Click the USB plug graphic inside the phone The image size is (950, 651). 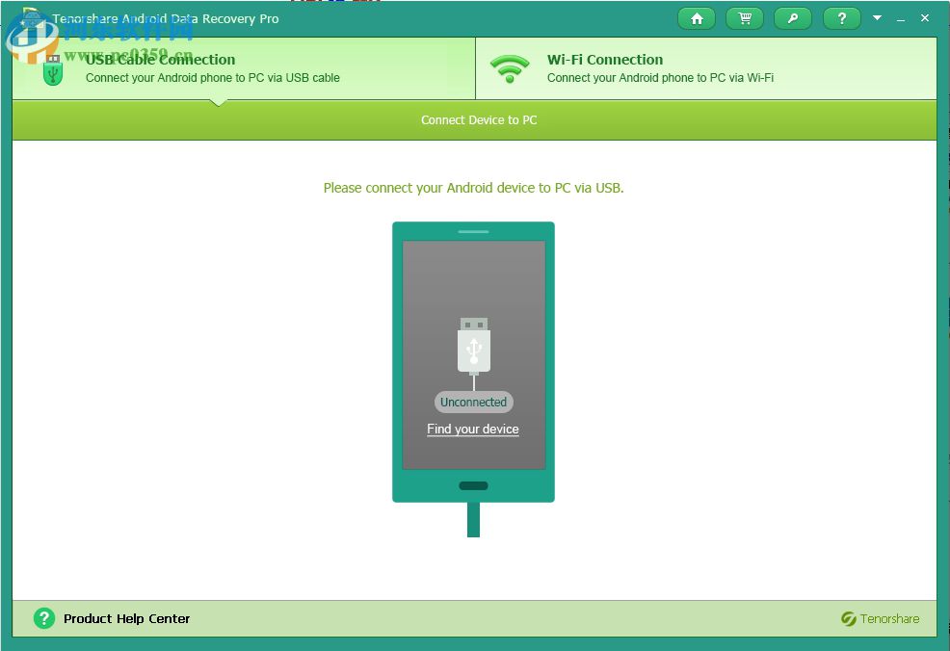[x=473, y=347]
